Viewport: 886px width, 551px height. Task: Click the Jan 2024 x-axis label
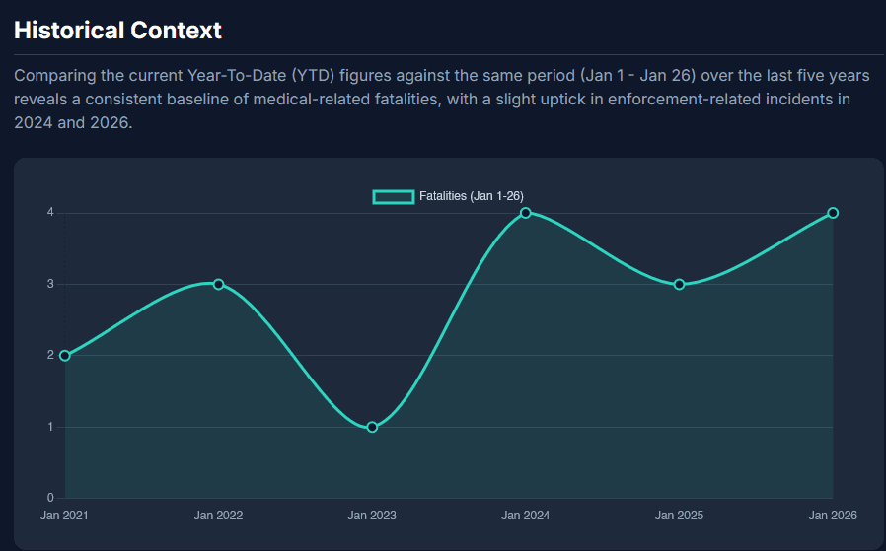(x=526, y=516)
